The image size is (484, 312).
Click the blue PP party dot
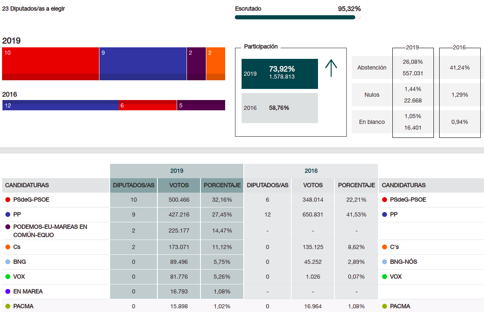click(x=7, y=214)
